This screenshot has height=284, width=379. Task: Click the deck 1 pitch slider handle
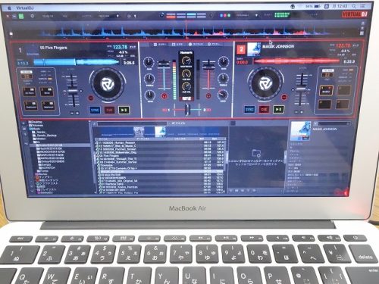(72, 92)
